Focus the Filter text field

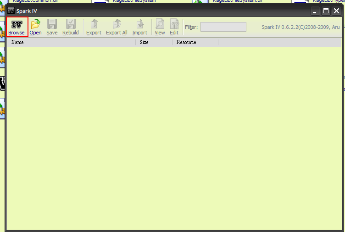click(x=223, y=27)
